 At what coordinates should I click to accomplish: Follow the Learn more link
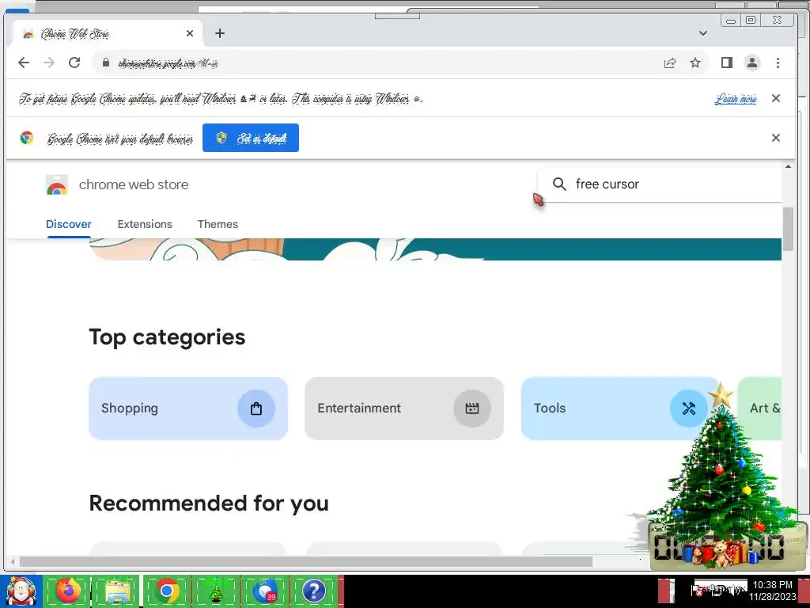[x=736, y=99]
